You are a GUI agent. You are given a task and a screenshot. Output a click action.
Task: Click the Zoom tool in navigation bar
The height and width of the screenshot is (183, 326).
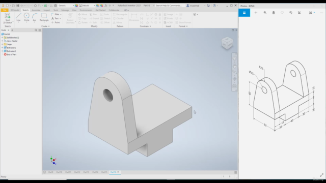[x=234, y=72]
